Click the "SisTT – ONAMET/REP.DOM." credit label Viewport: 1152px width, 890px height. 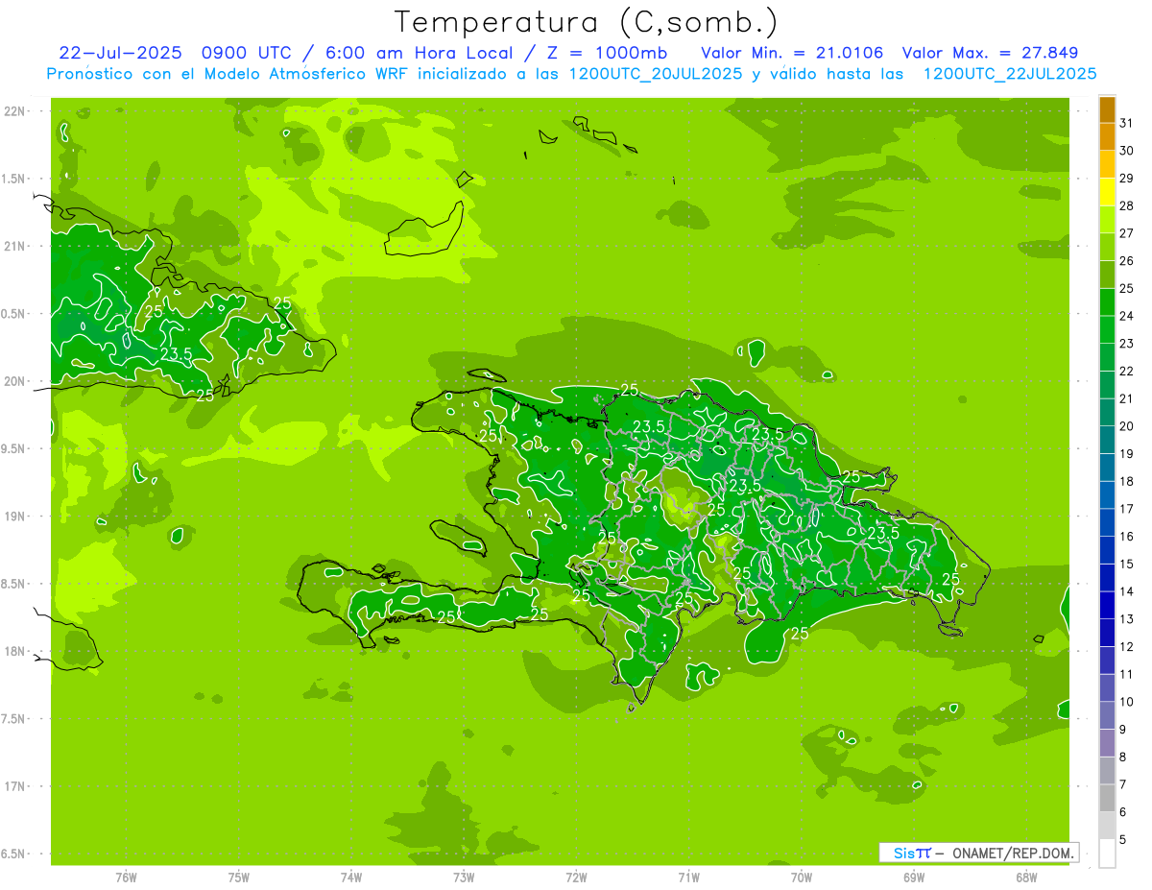(979, 853)
